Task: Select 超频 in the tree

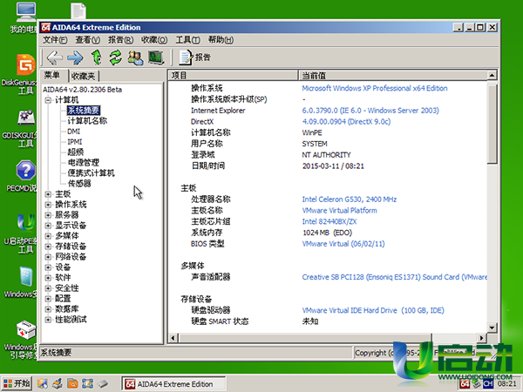Action: [75, 152]
